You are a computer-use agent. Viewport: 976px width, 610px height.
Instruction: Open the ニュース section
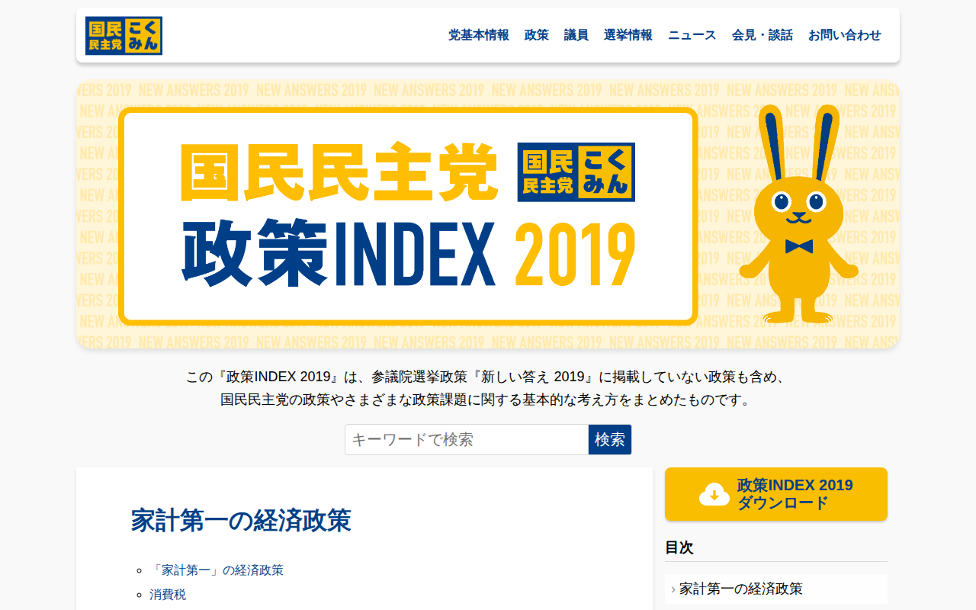pos(692,35)
